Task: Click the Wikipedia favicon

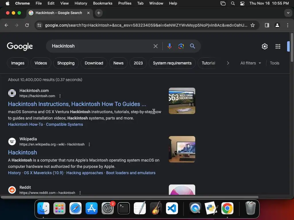Action: coord(12,142)
